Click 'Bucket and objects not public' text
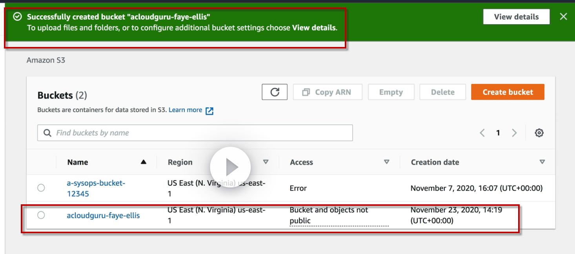Viewport: 575px width, 254px height. tap(329, 215)
